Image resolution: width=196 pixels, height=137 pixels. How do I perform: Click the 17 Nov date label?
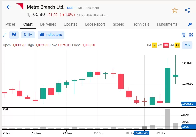[37, 133]
